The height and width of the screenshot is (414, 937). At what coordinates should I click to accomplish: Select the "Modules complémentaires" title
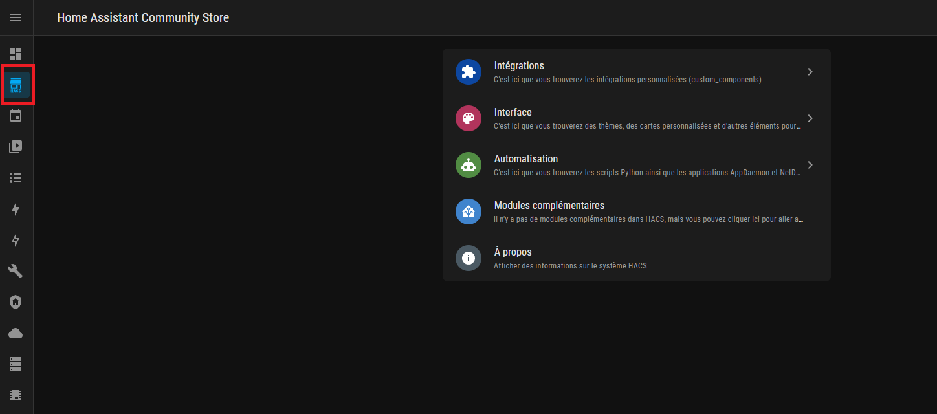(549, 206)
